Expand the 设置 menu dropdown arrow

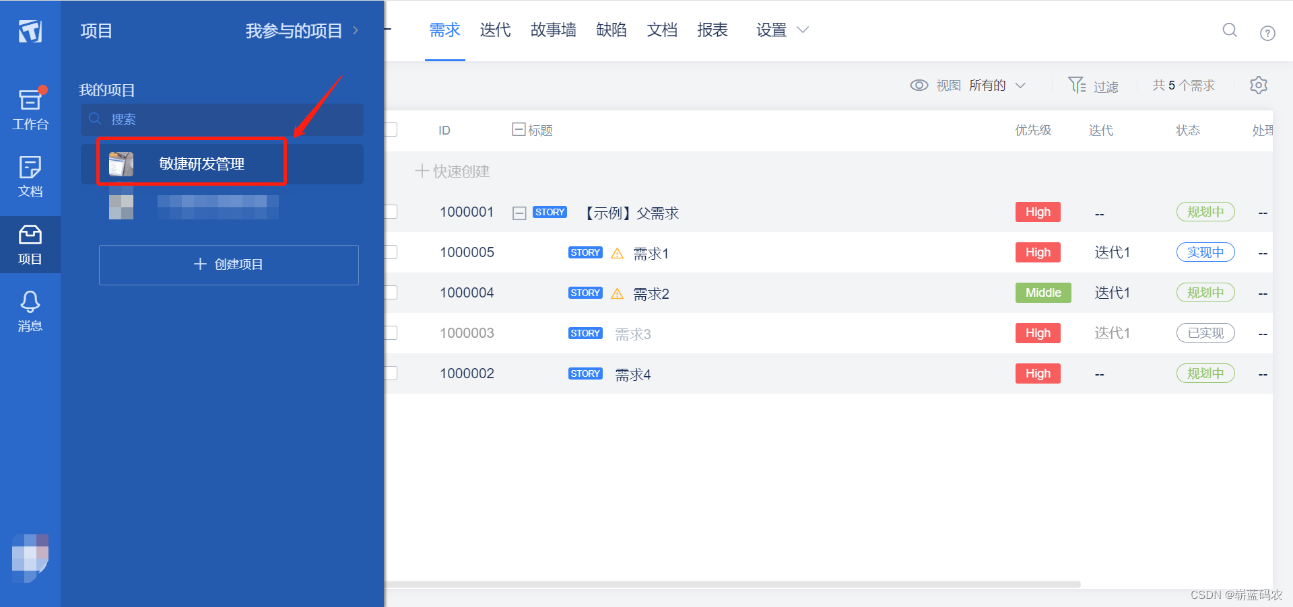[802, 30]
